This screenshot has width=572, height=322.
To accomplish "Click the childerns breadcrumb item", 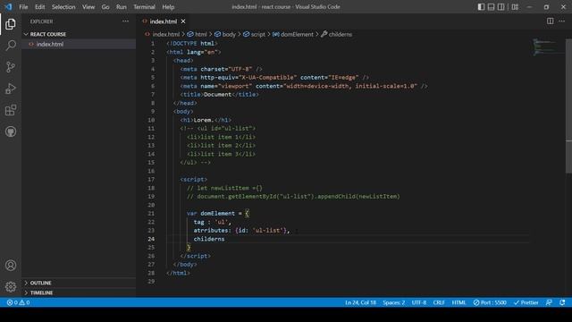I will 336,34.
